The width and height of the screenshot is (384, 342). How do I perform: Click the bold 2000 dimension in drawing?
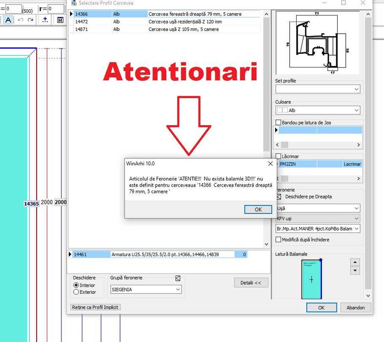point(61,202)
